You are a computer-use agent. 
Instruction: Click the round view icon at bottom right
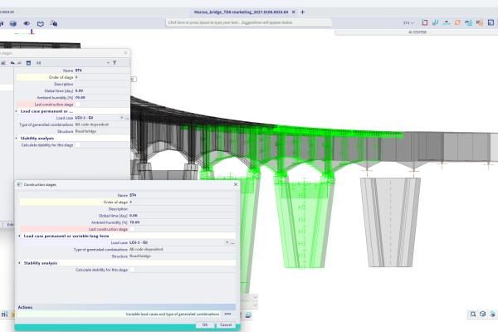tap(483, 314)
